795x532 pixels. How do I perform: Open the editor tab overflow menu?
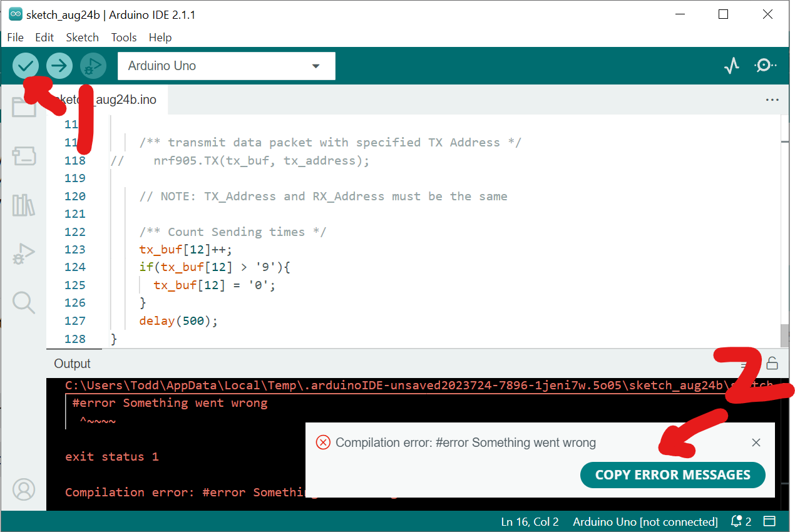click(772, 99)
